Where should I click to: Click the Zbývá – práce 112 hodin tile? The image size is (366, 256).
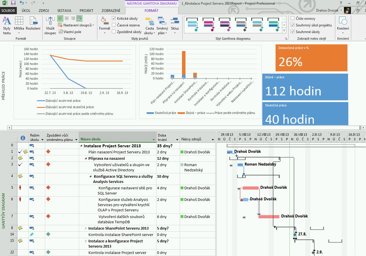point(305,87)
